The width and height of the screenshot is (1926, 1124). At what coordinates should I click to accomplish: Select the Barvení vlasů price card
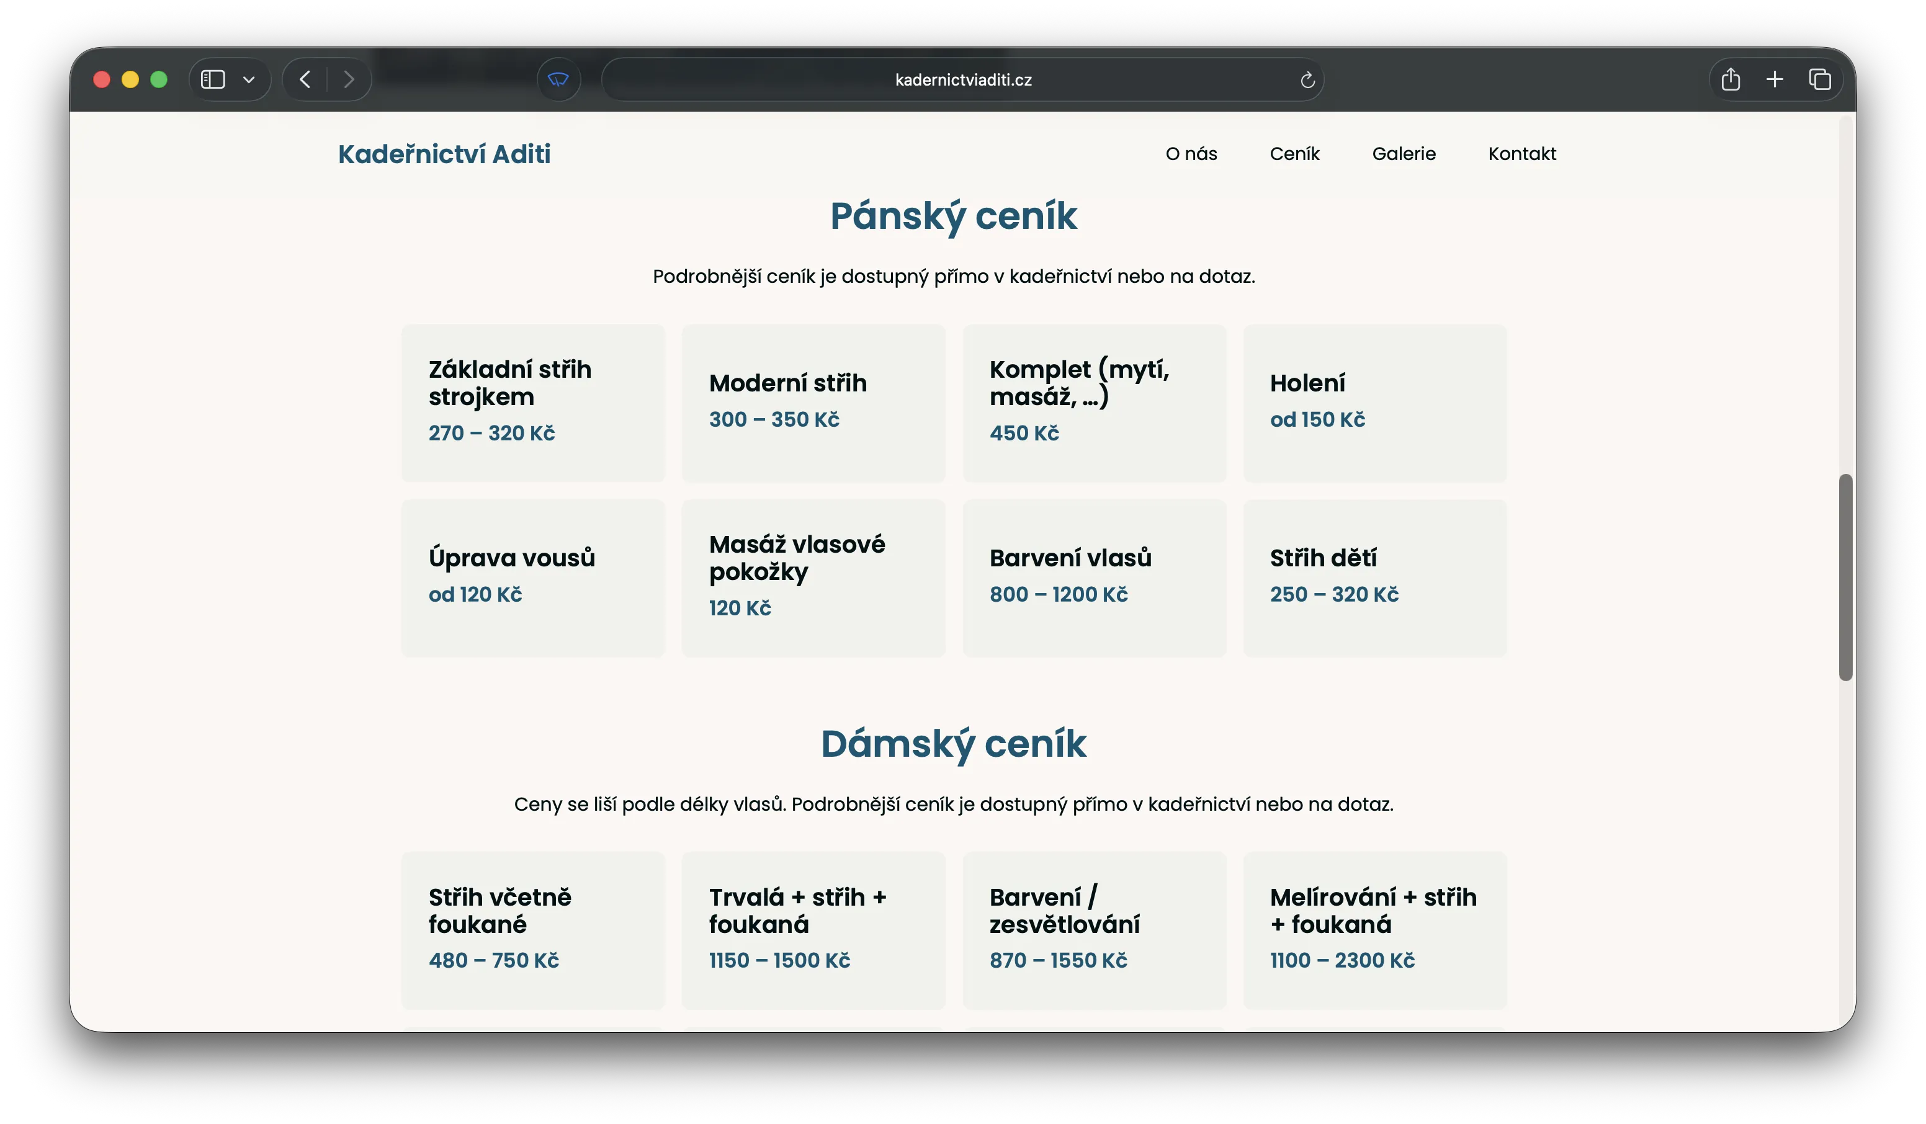(1094, 578)
